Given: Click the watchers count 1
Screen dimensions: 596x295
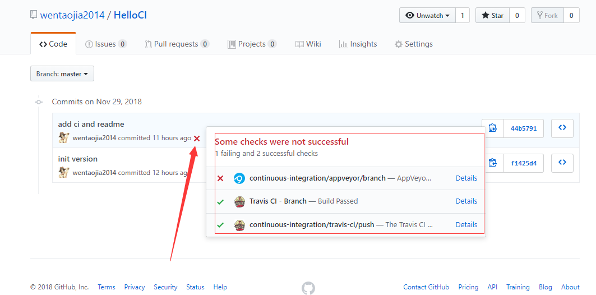Looking at the screenshot, I should [462, 16].
